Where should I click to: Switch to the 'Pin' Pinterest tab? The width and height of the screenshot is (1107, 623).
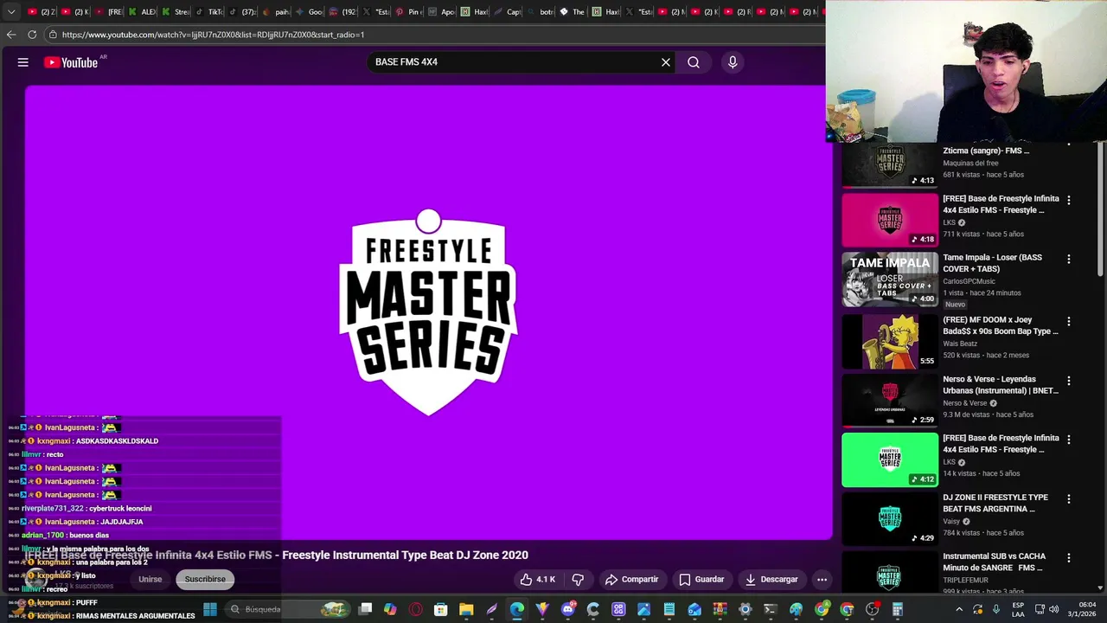pos(408,12)
